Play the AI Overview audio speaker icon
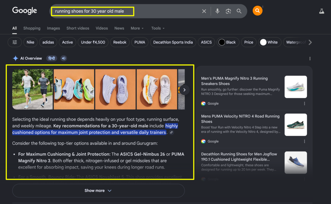 64,58
